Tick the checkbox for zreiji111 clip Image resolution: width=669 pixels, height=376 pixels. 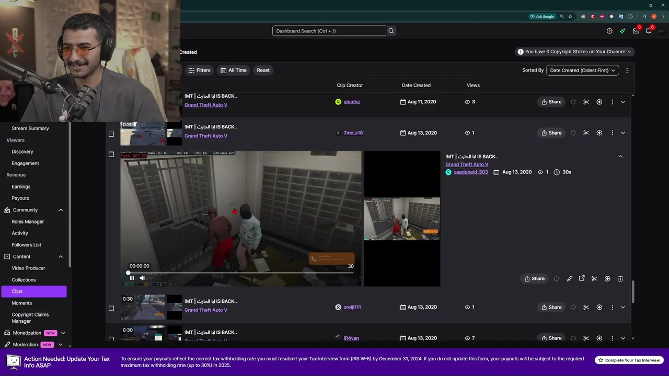[111, 308]
